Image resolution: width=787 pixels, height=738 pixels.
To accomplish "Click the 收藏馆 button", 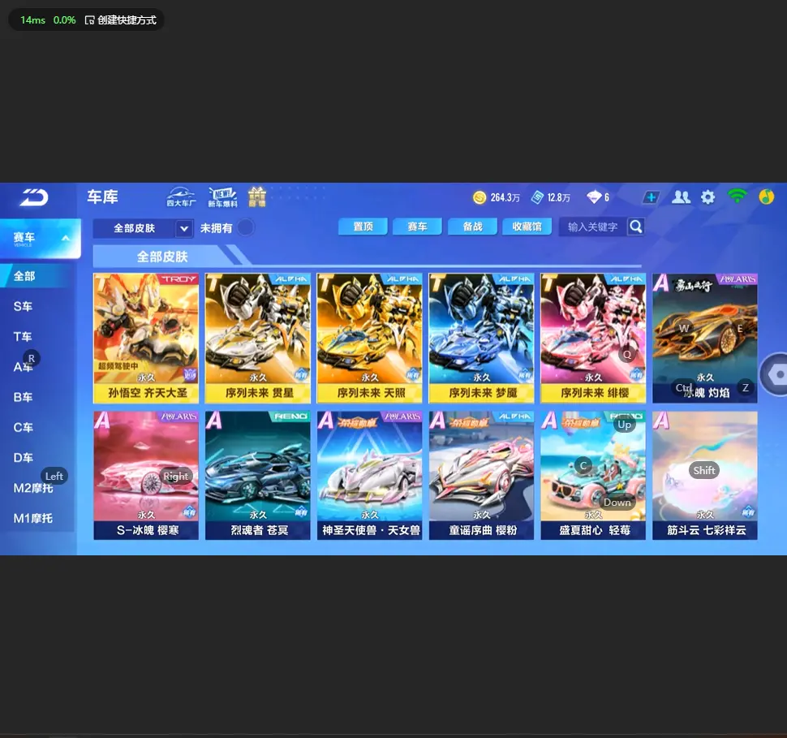I will tap(527, 227).
